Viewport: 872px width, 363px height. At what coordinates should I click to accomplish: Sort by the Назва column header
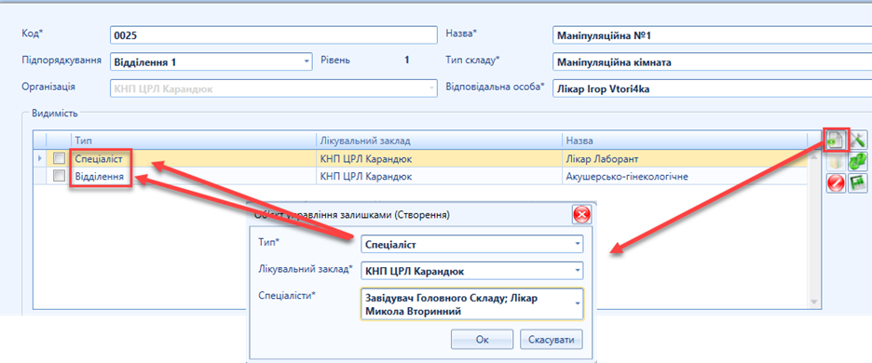coord(684,141)
